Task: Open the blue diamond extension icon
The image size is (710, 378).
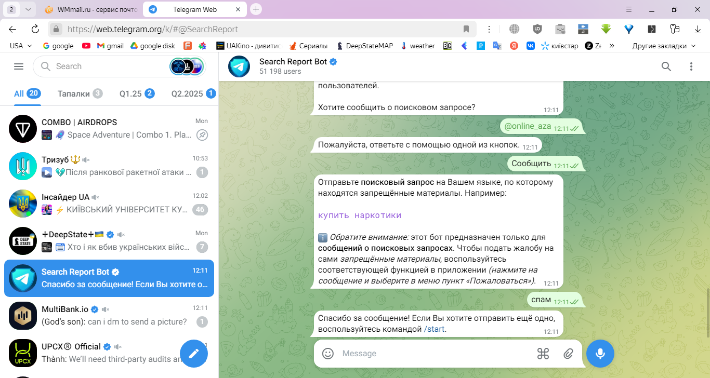Action: pos(629,29)
